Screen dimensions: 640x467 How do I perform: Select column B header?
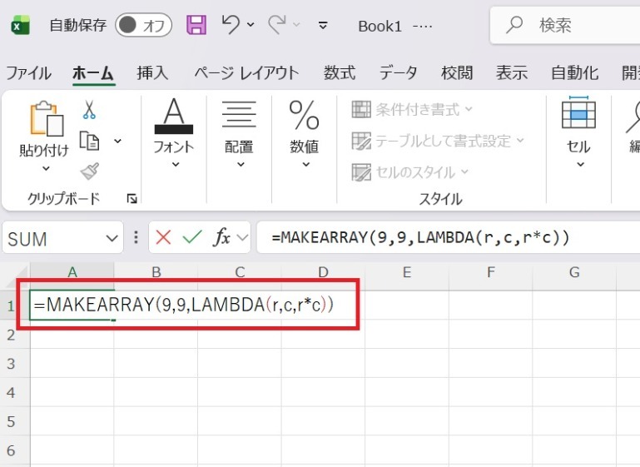click(x=156, y=272)
